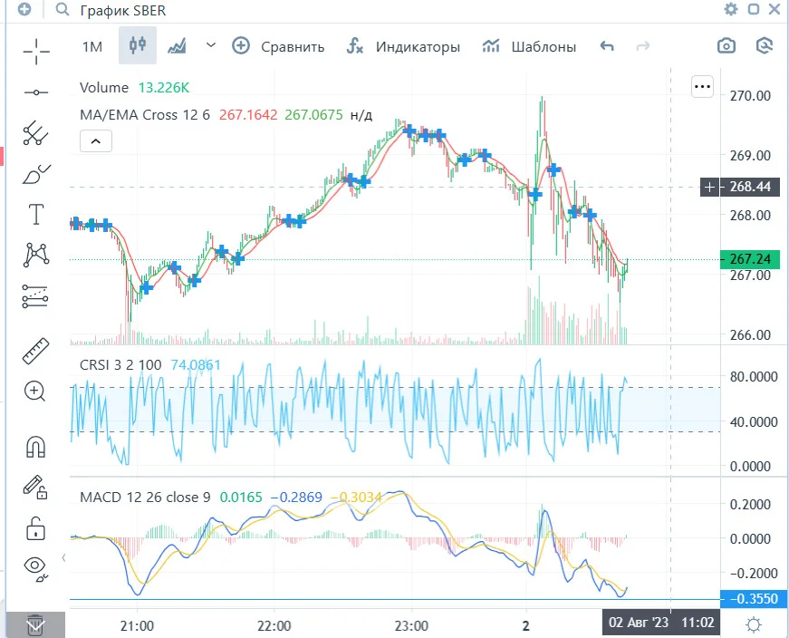Open the widget gear settings
Image resolution: width=789 pixels, height=638 pixels.
tap(731, 9)
